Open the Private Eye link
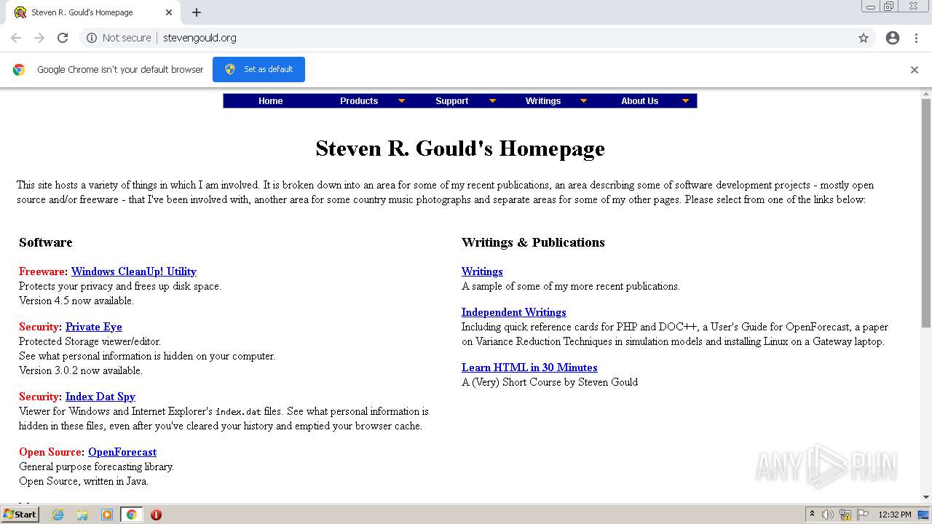The image size is (932, 524). coord(93,327)
